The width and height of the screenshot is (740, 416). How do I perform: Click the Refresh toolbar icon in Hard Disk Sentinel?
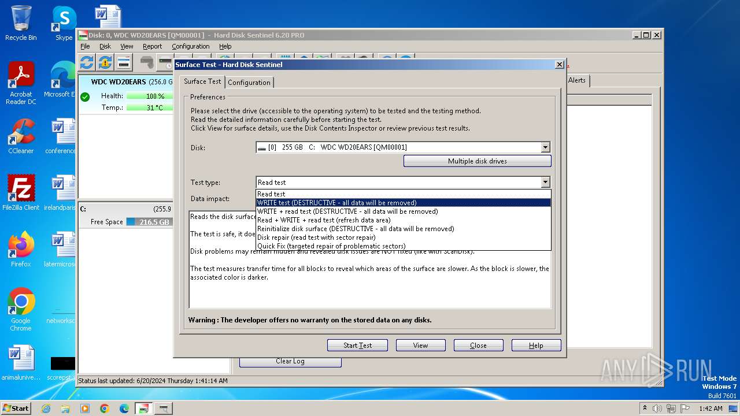coord(87,62)
